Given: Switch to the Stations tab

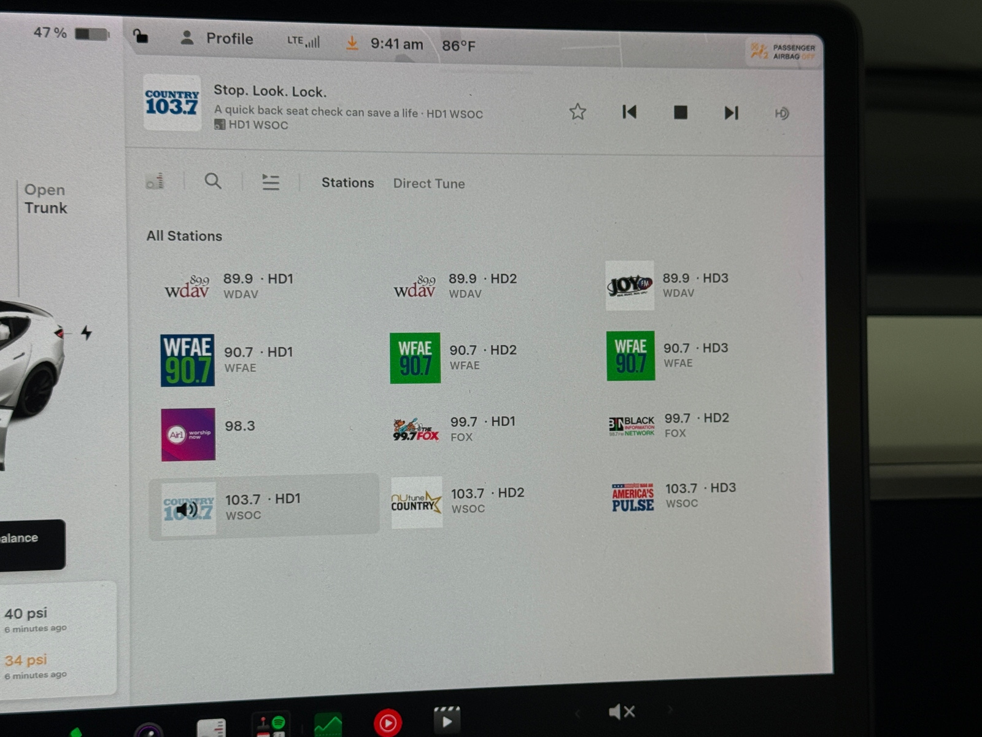Looking at the screenshot, I should pos(347,183).
